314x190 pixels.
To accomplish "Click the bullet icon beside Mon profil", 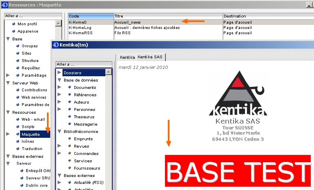I will point(13,24).
